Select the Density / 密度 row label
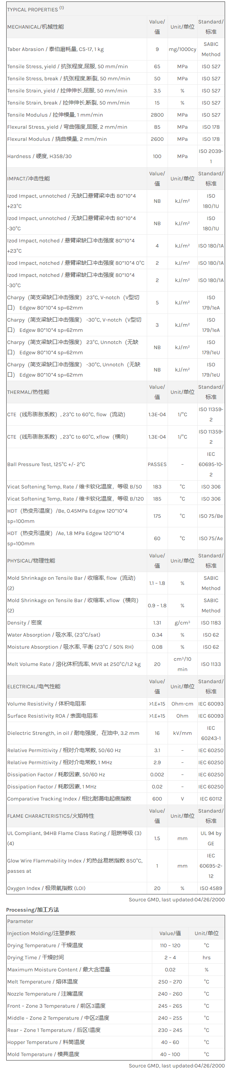This screenshot has height=1077, width=228. pyautogui.click(x=25, y=623)
